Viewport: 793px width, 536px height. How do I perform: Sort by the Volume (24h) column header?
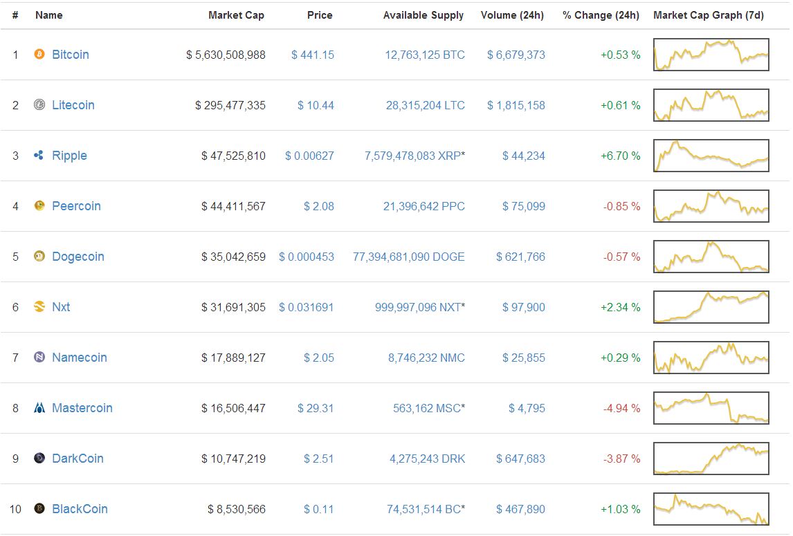[512, 15]
